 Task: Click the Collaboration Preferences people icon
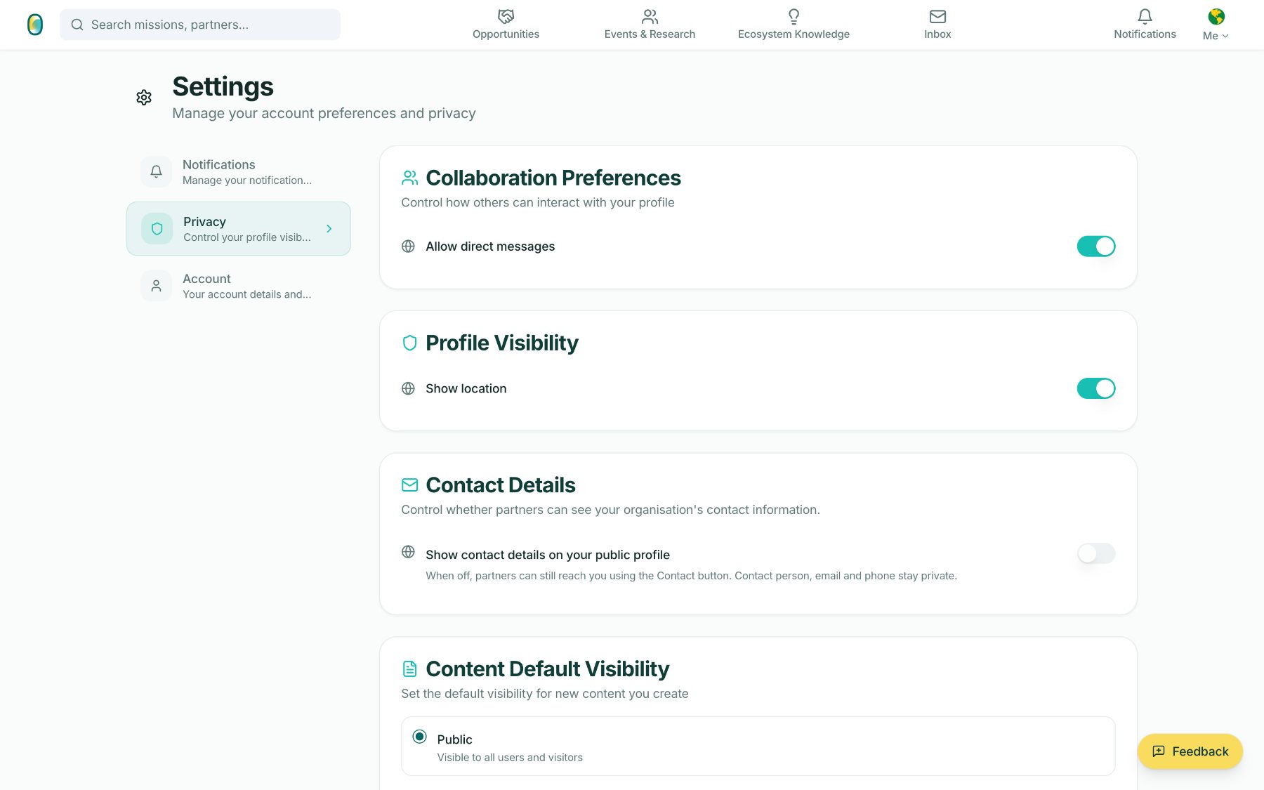tap(409, 178)
